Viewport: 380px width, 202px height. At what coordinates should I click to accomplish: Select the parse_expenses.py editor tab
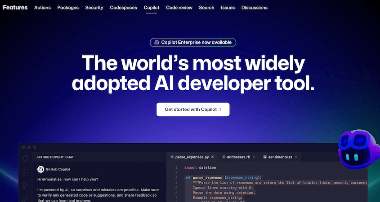(192, 157)
